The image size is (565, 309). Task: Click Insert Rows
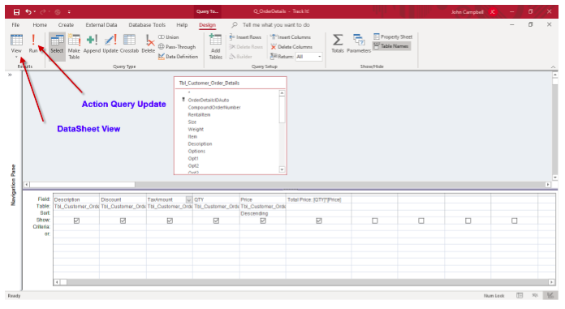coord(245,37)
